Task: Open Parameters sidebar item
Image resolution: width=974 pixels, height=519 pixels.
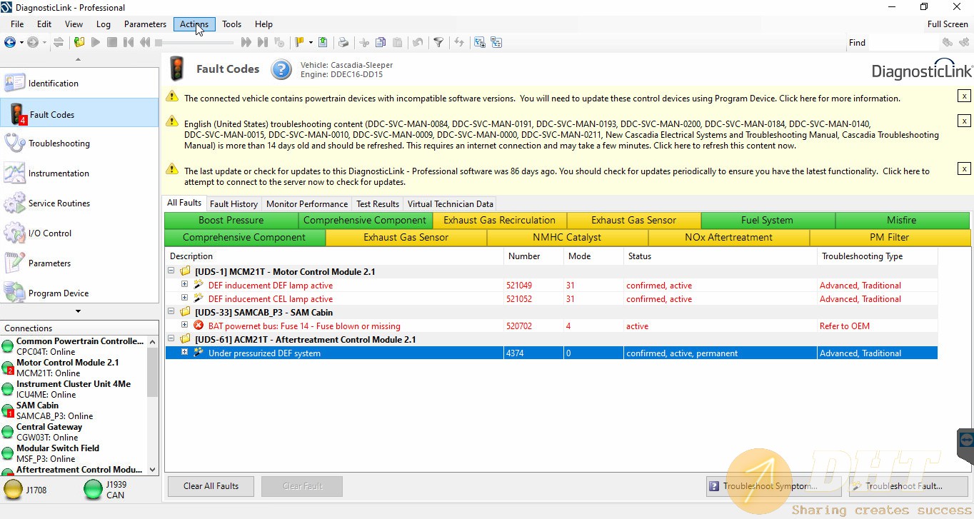Action: pyautogui.click(x=79, y=263)
